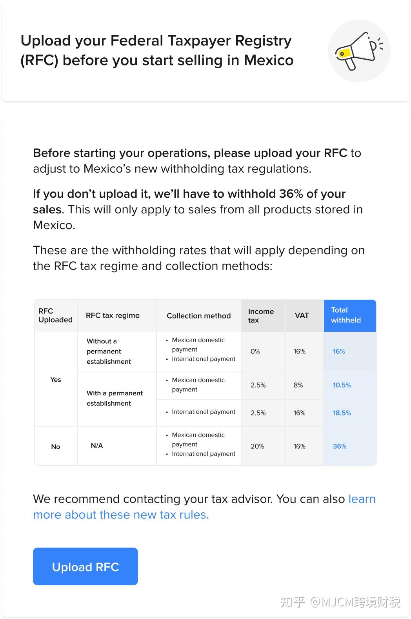Screen dimensions: 411x619
Task: Click the MJCM跨境财税 Zhihu watermark
Action: coord(340,601)
